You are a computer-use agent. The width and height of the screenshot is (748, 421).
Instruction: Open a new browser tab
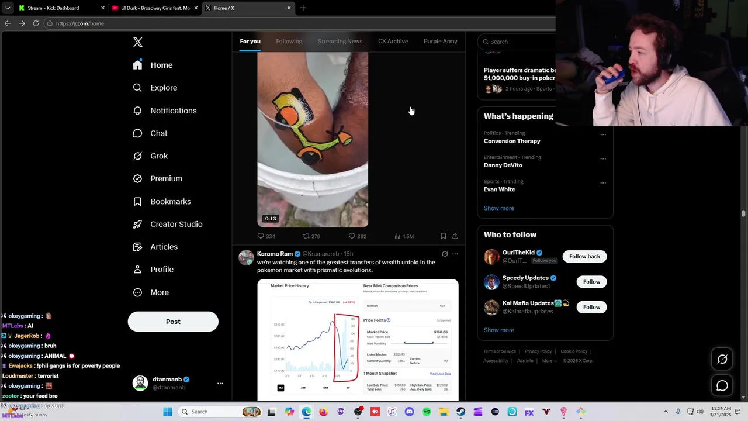(x=303, y=8)
